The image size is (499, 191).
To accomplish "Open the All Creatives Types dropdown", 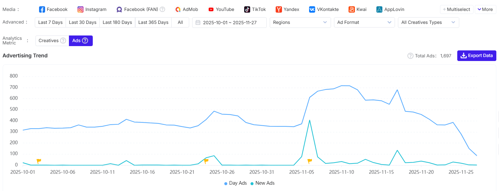I will pyautogui.click(x=428, y=23).
